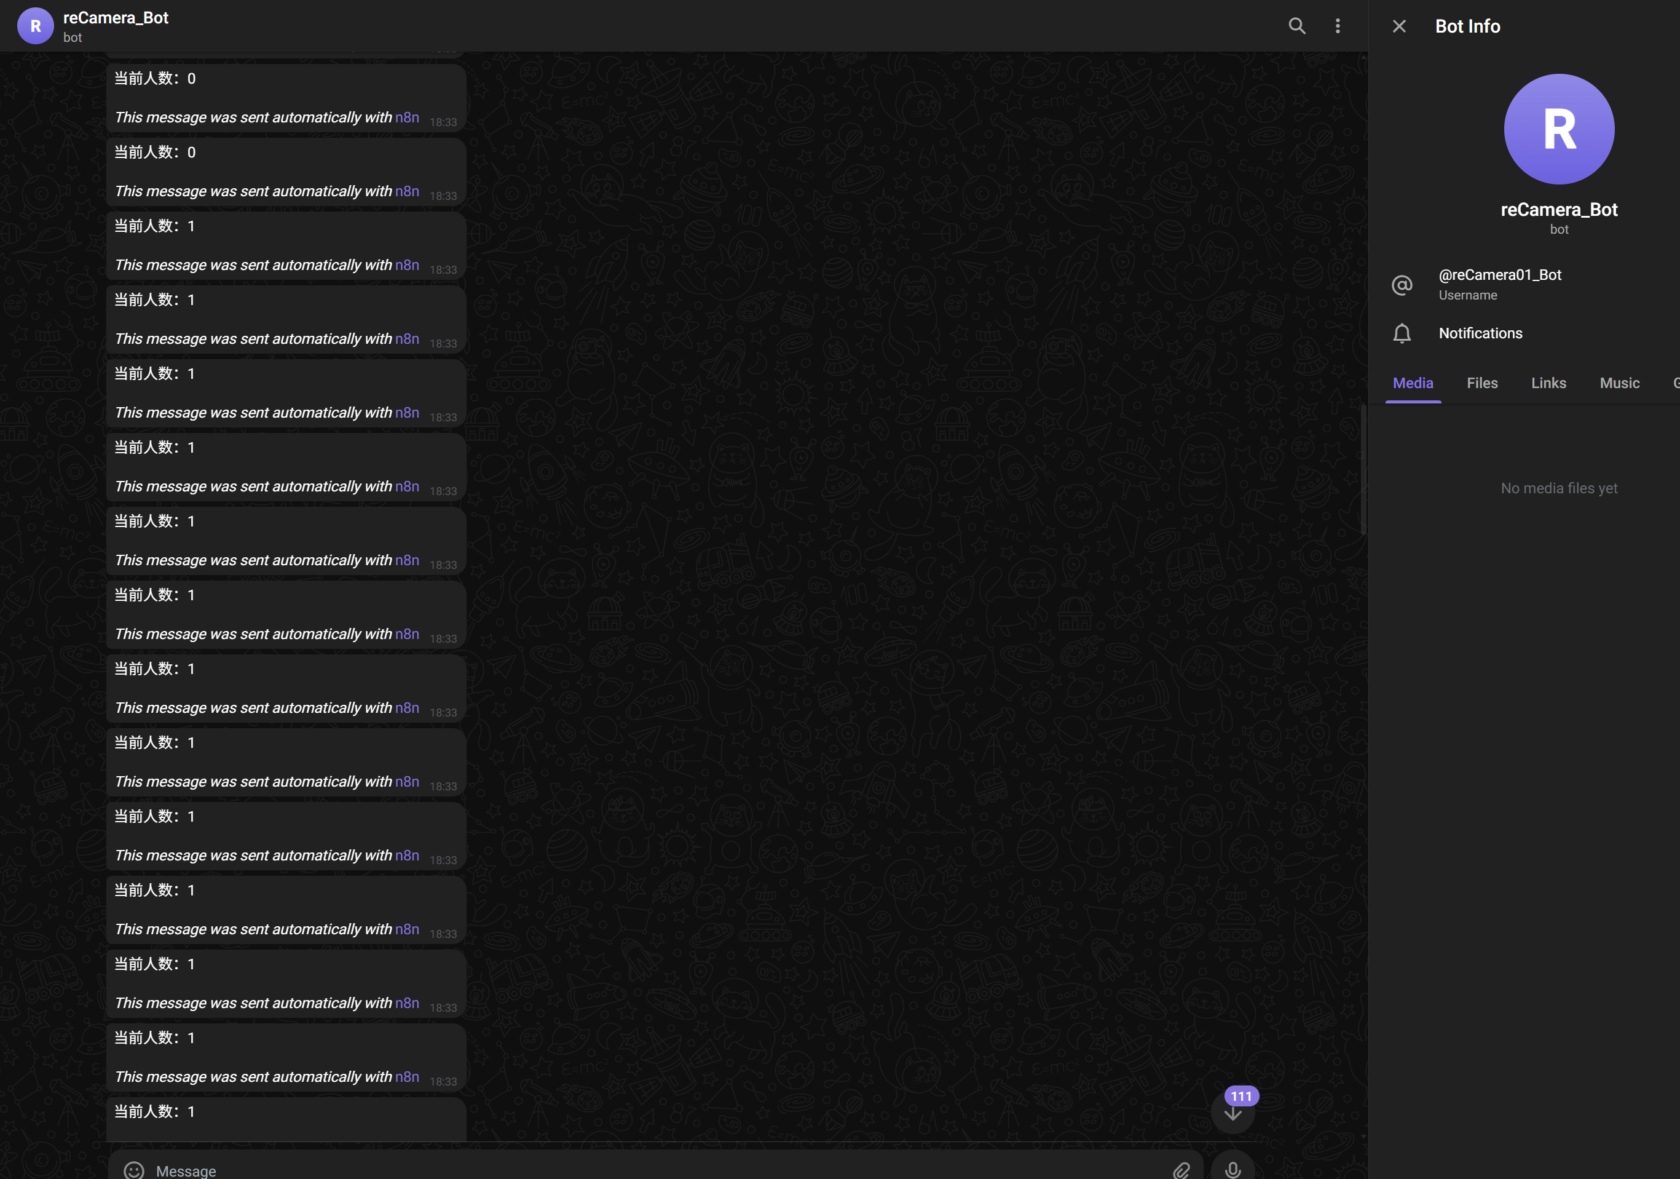The height and width of the screenshot is (1179, 1680).
Task: Switch to the Links tab
Action: tap(1548, 383)
